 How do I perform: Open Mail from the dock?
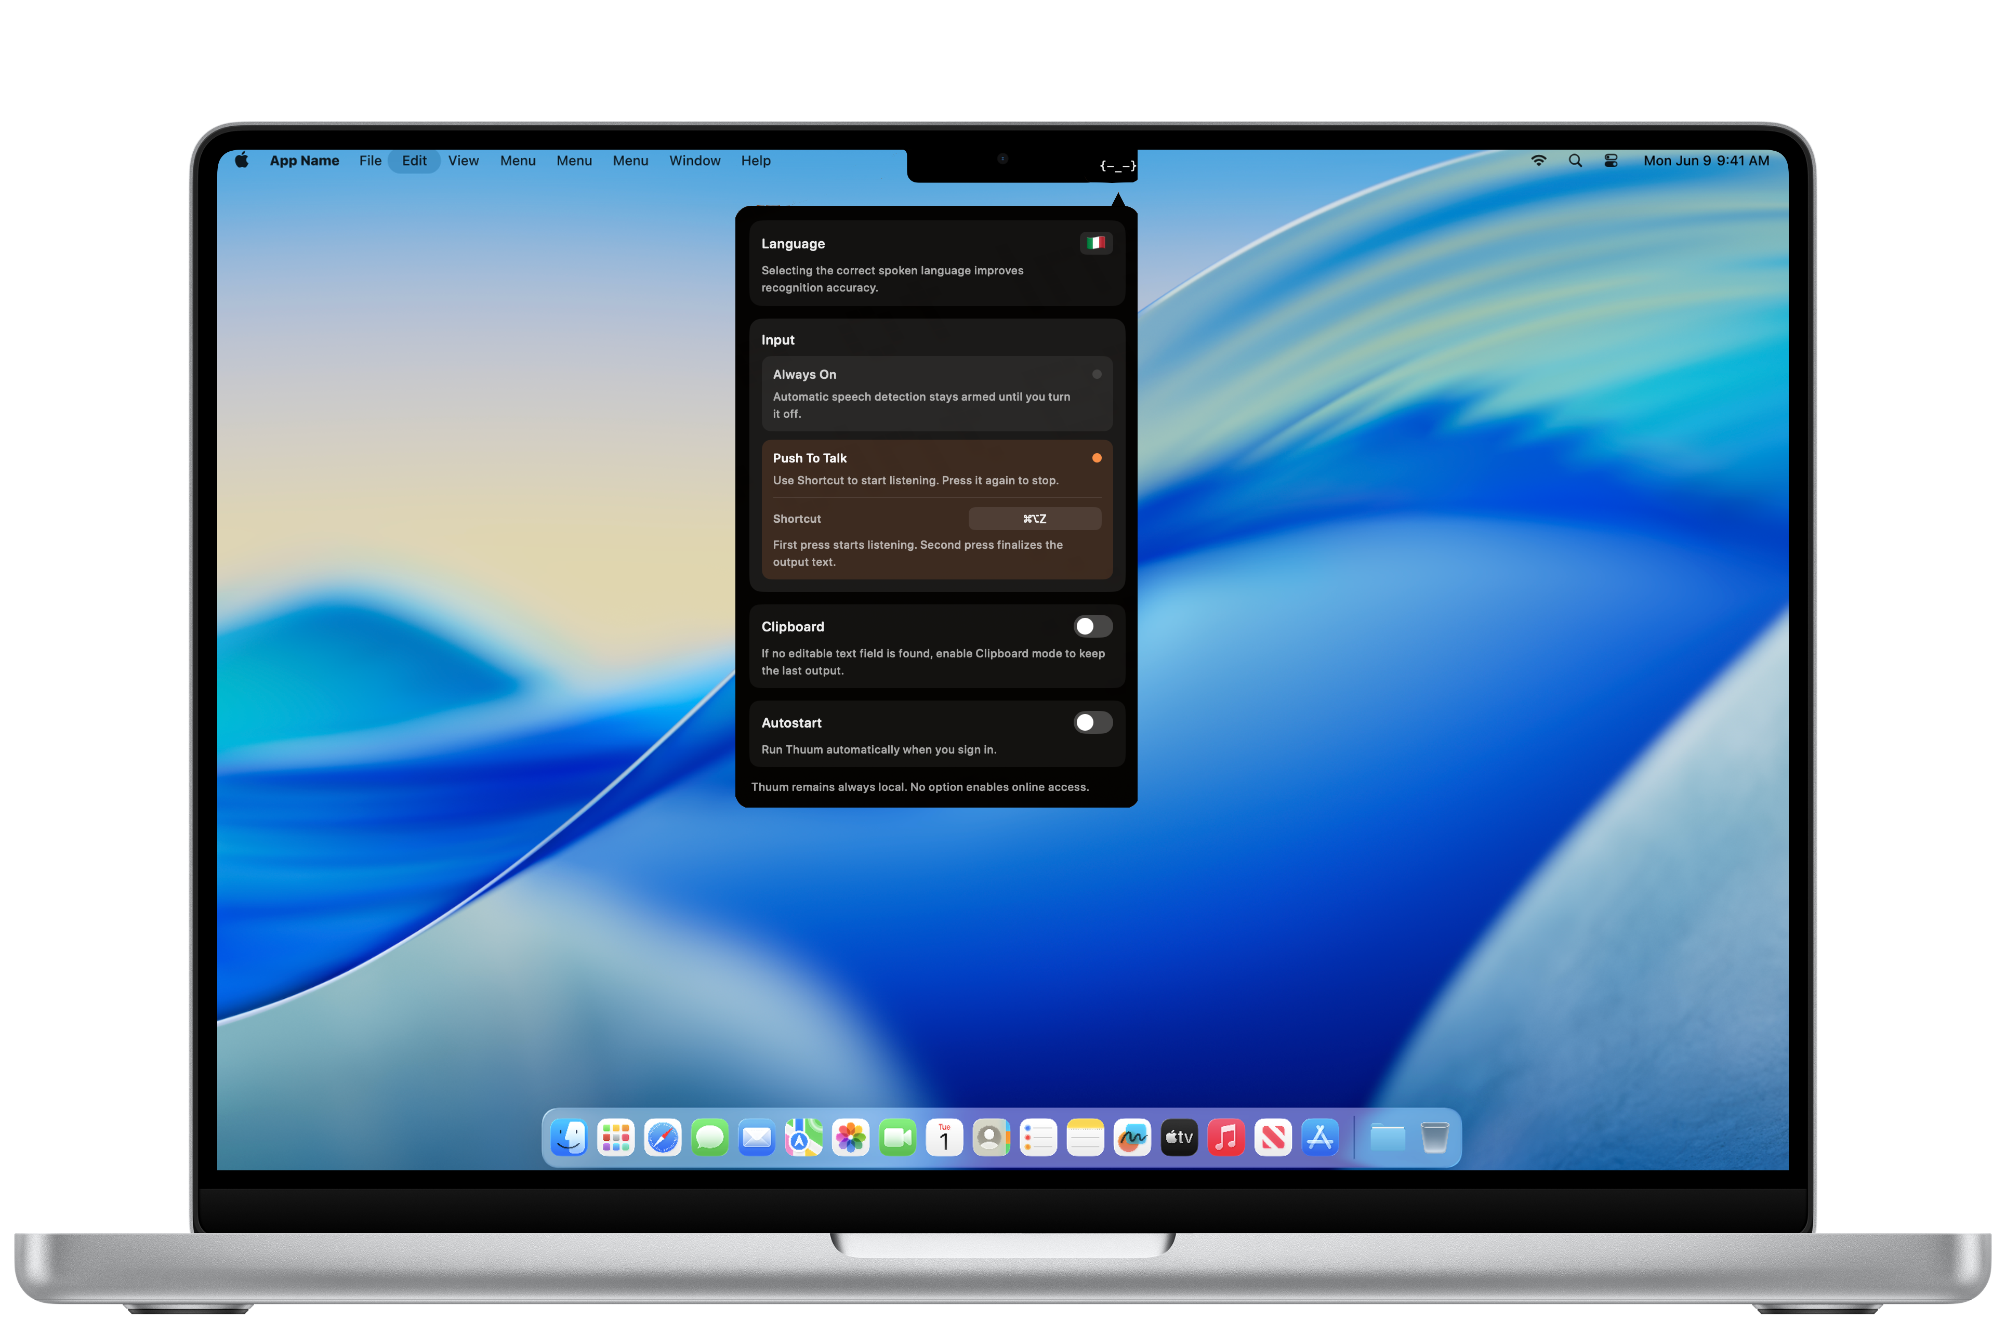point(757,1138)
